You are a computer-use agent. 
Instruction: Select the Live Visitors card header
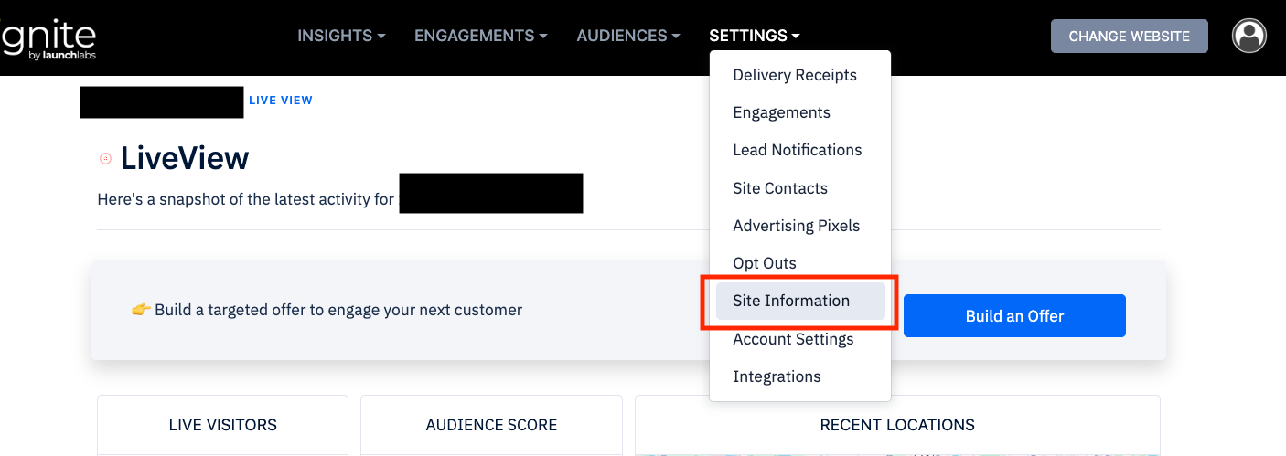(222, 425)
